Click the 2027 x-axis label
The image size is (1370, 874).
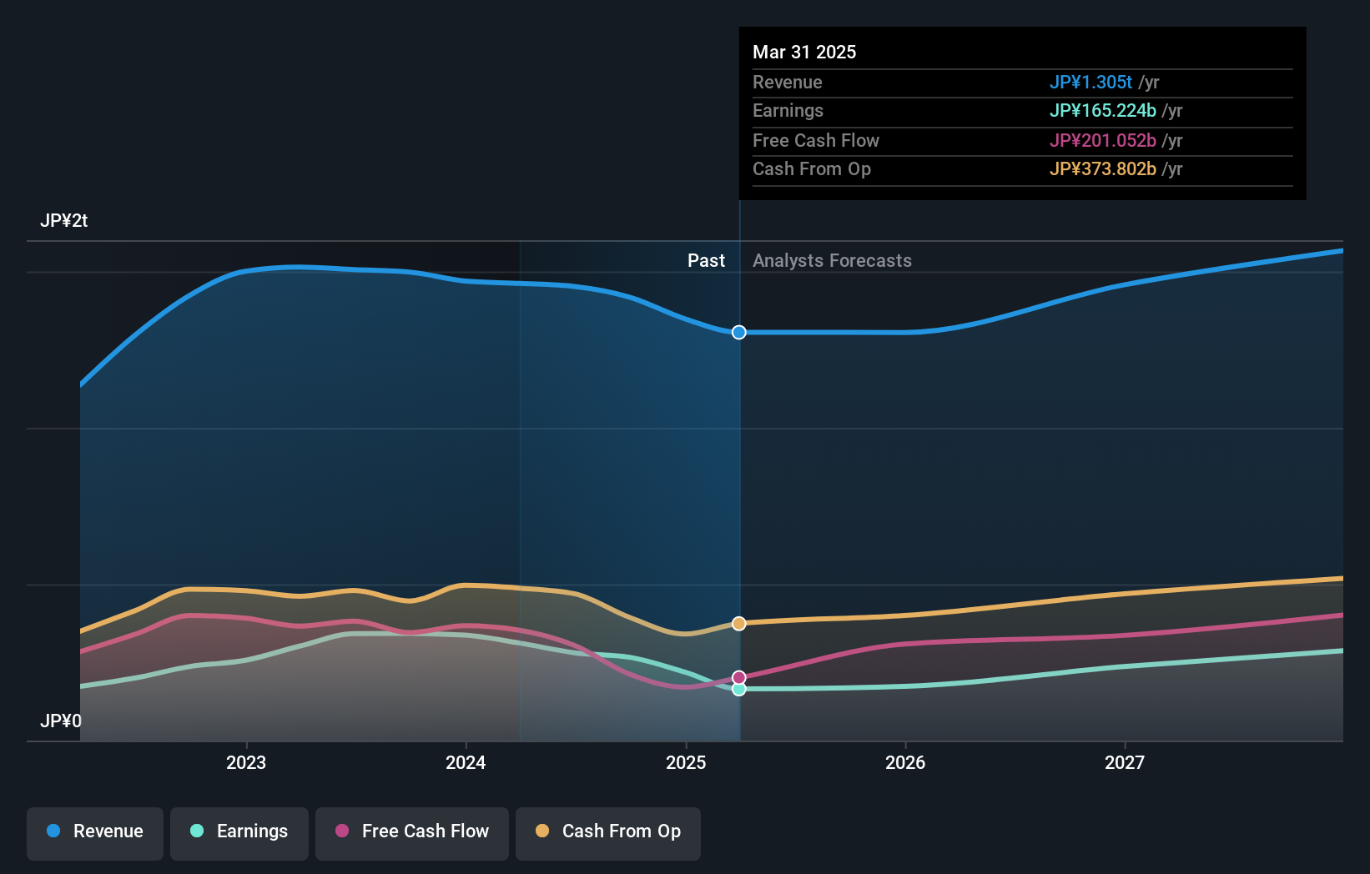[1125, 762]
